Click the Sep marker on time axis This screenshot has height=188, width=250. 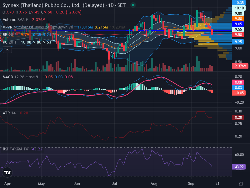(x=191, y=184)
